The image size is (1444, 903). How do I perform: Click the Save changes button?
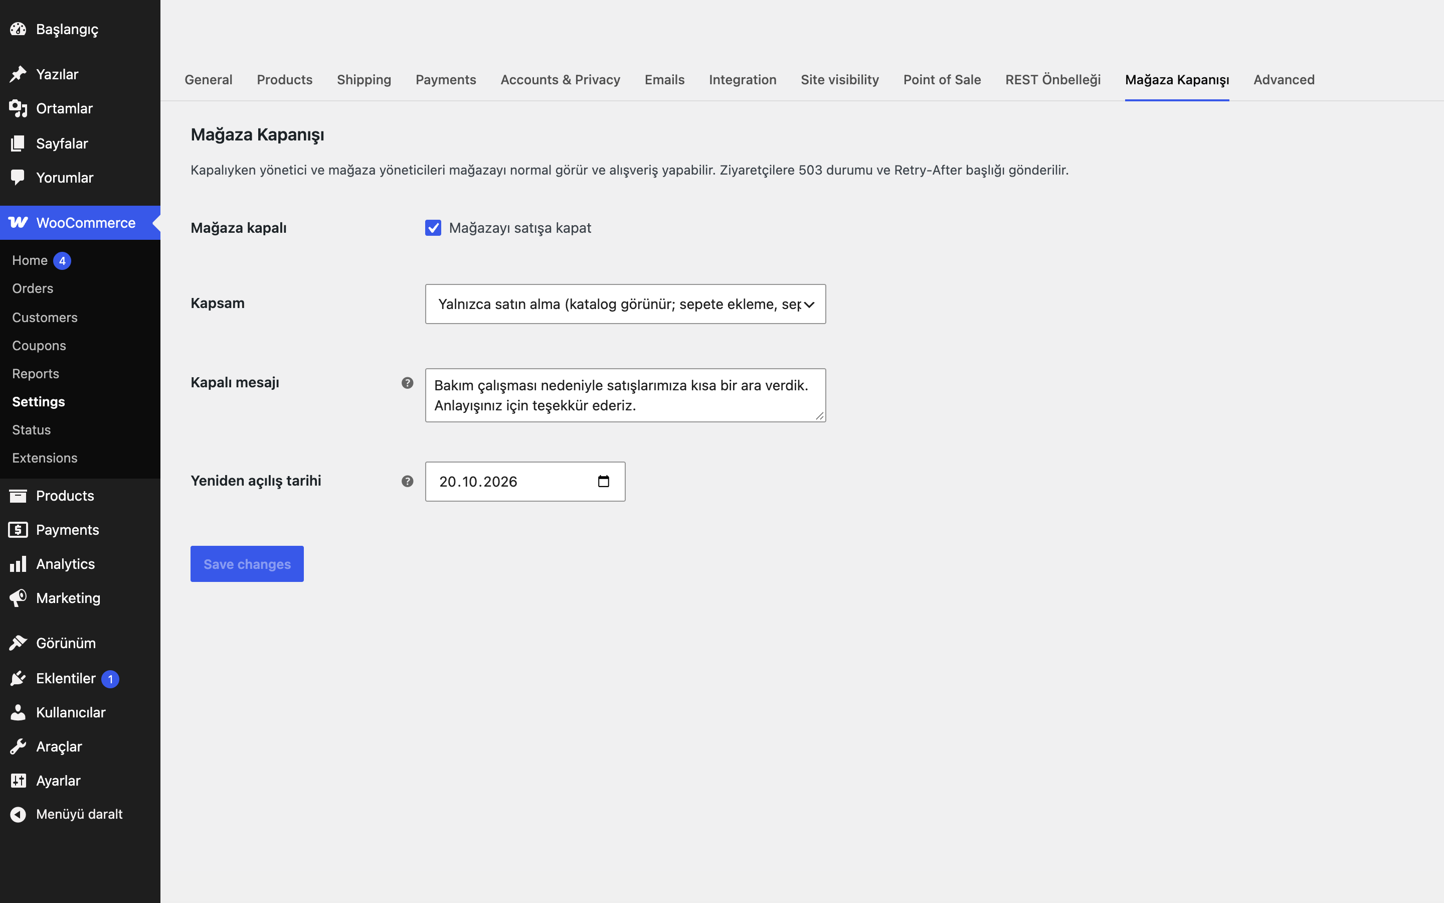tap(247, 564)
